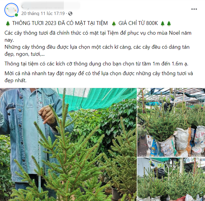Click the first pine tree emoji in headline
205x201 pixels.
click(8, 23)
